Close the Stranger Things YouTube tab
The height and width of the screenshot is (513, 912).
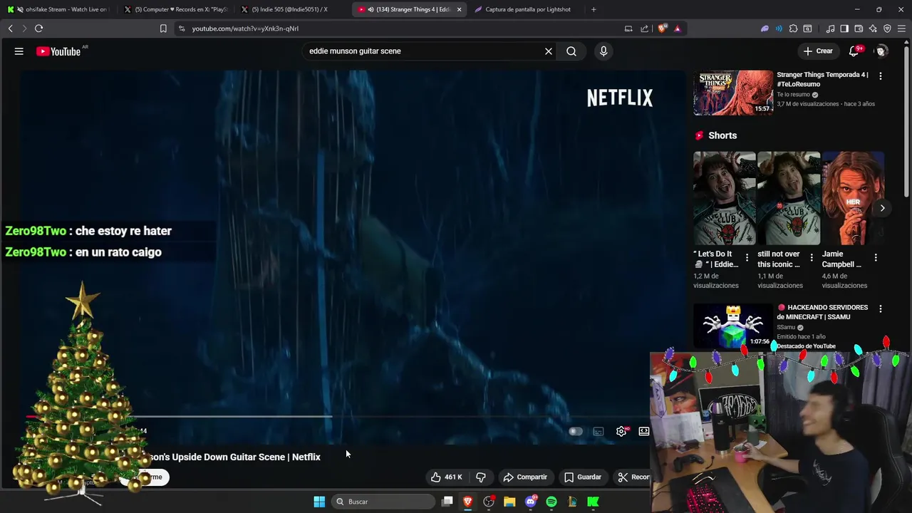click(459, 9)
